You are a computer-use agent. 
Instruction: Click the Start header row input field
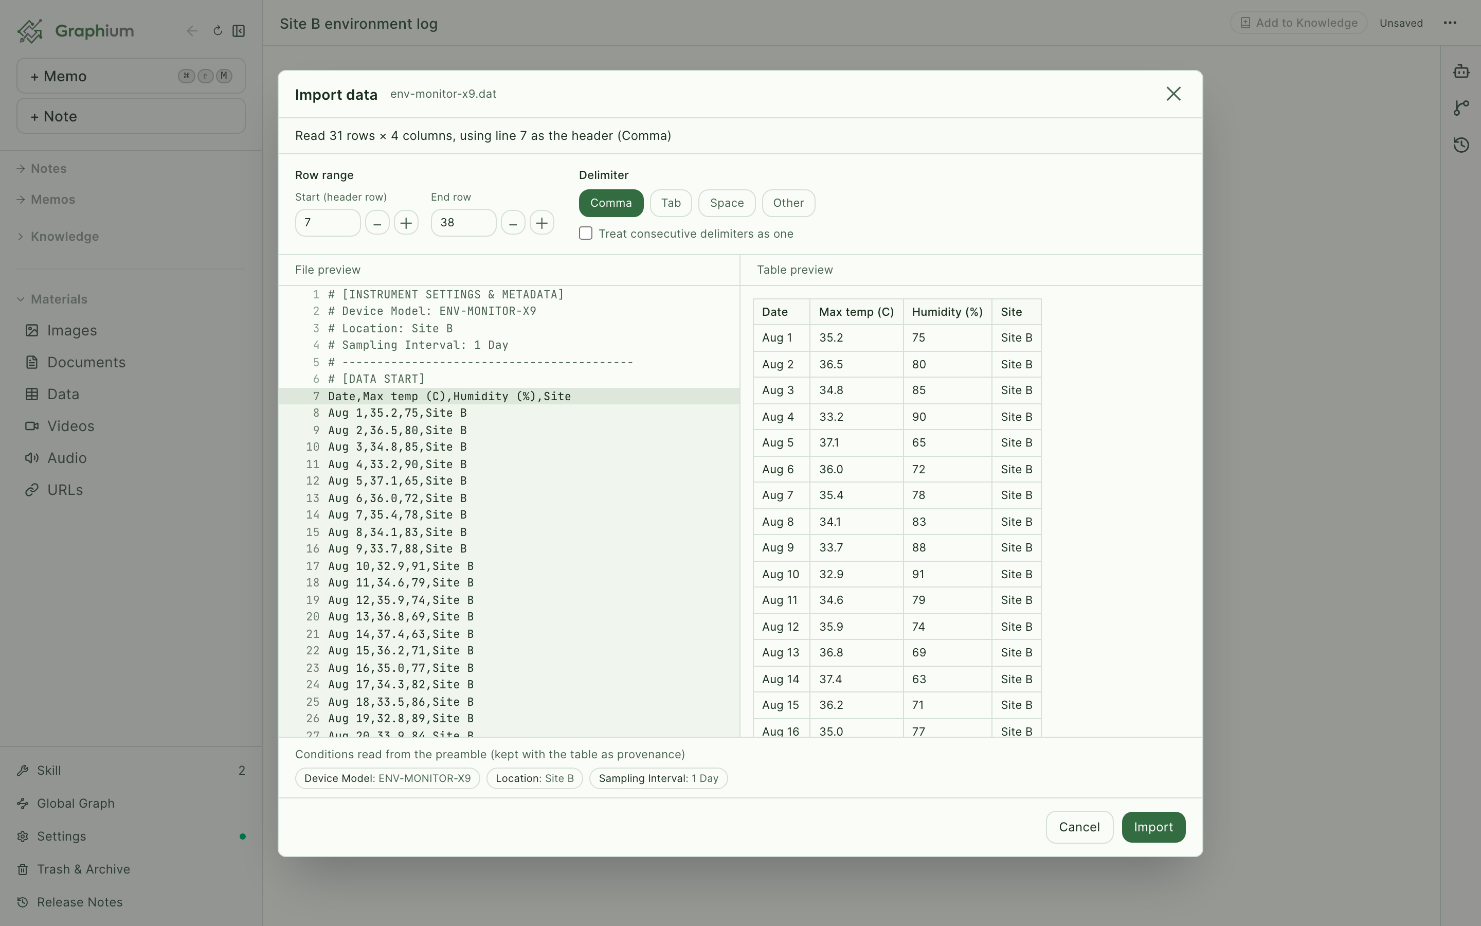coord(328,223)
